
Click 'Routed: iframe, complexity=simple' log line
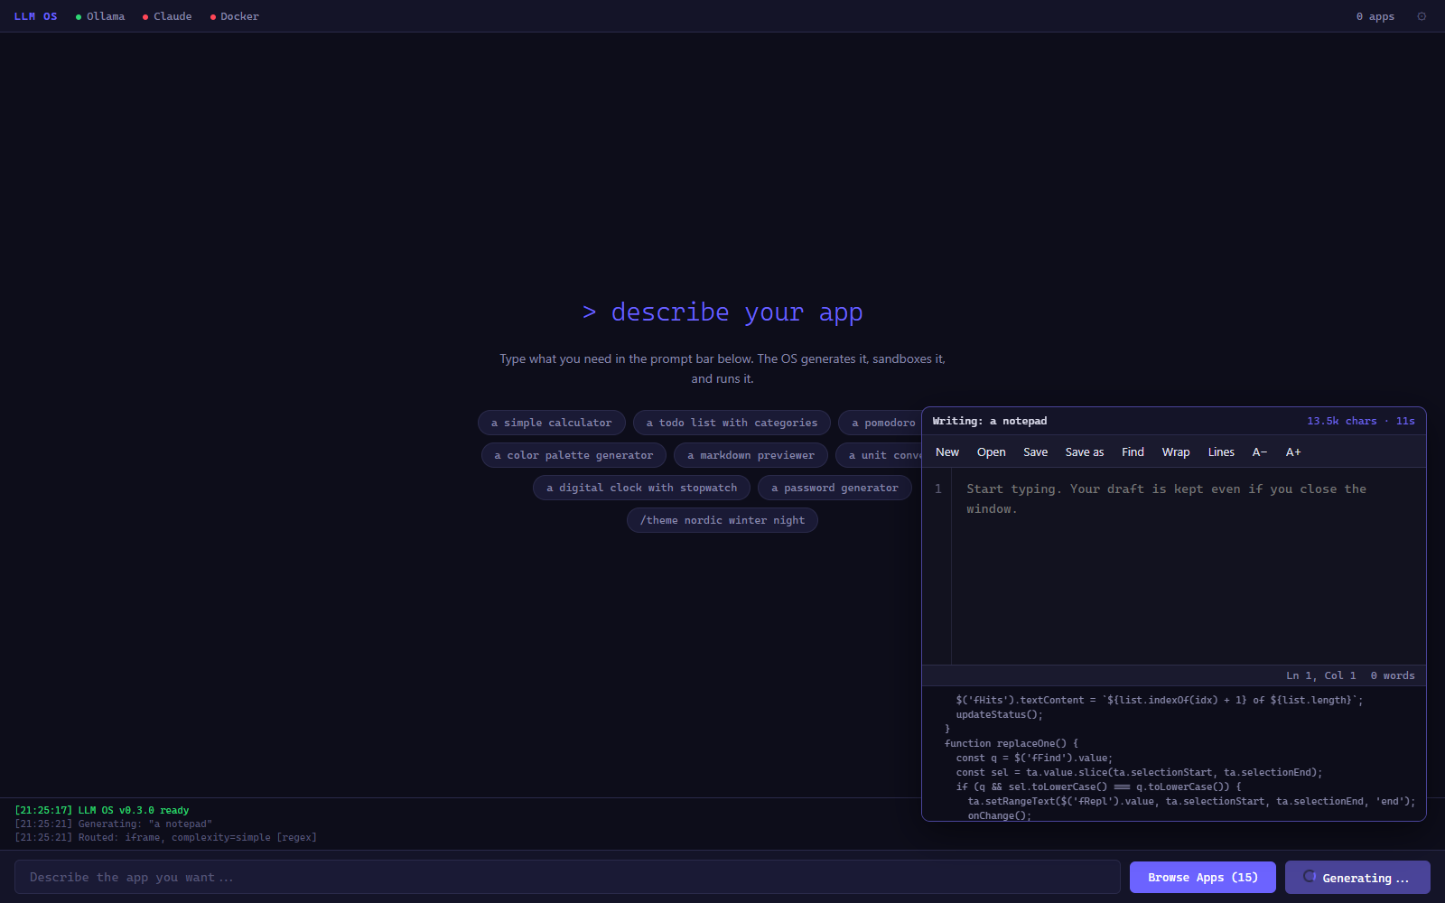pyautogui.click(x=165, y=837)
